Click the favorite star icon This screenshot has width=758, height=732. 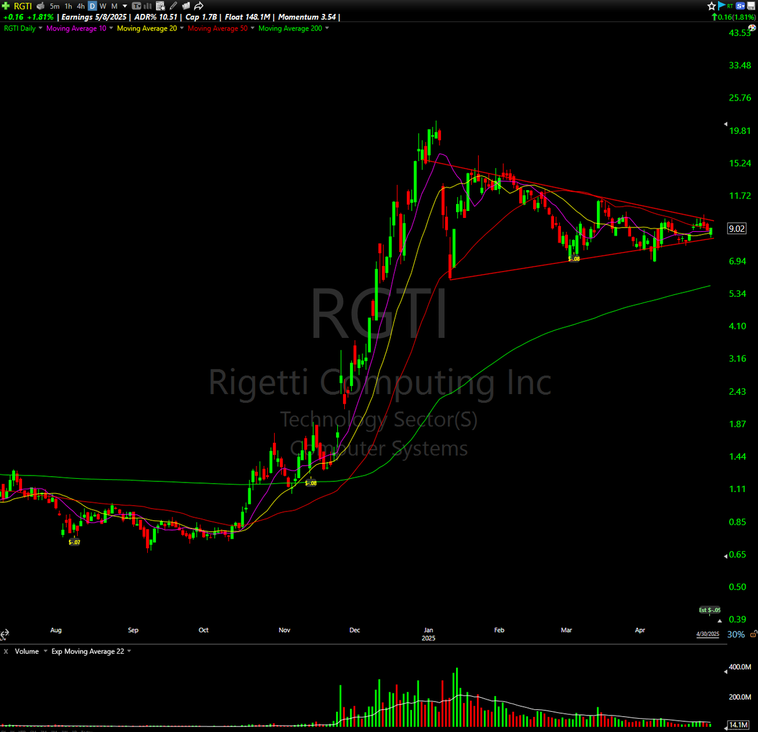[x=711, y=6]
